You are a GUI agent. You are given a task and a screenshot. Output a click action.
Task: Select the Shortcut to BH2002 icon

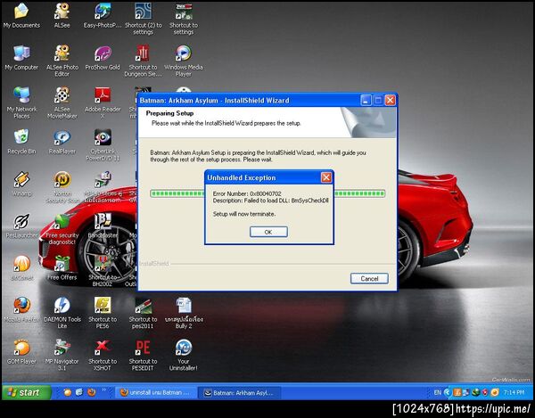[x=103, y=271]
